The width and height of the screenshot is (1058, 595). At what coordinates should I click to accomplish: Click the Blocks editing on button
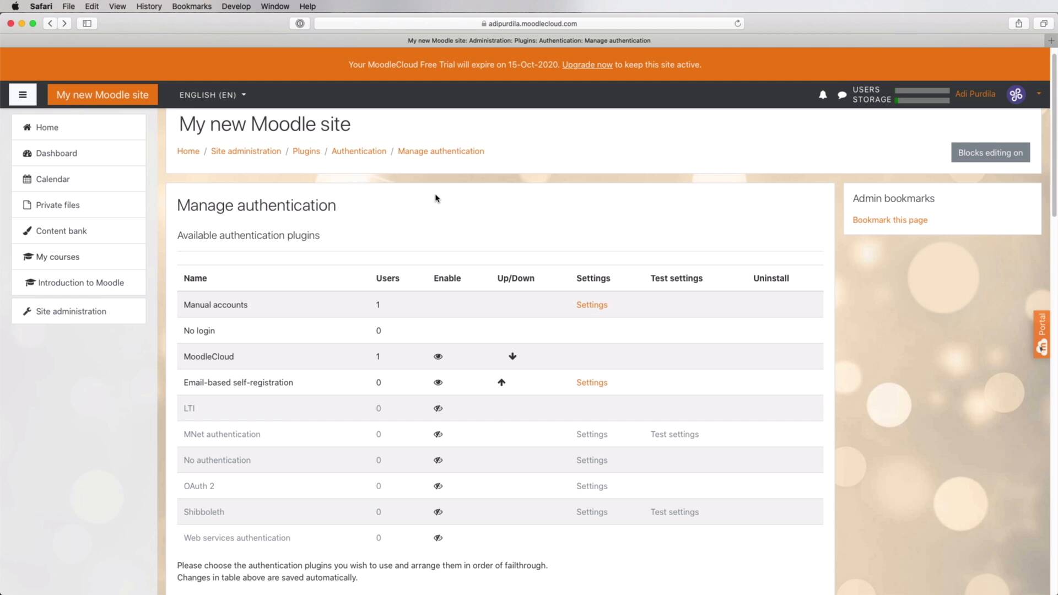990,153
